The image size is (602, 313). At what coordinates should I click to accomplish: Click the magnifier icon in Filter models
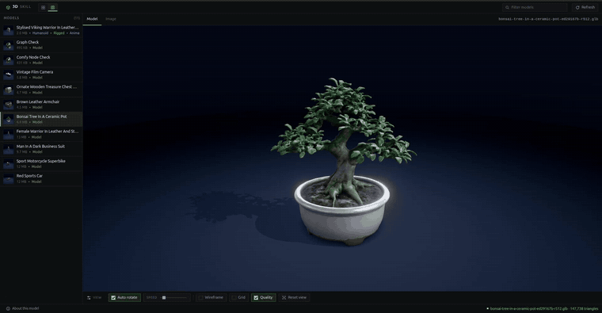[507, 7]
